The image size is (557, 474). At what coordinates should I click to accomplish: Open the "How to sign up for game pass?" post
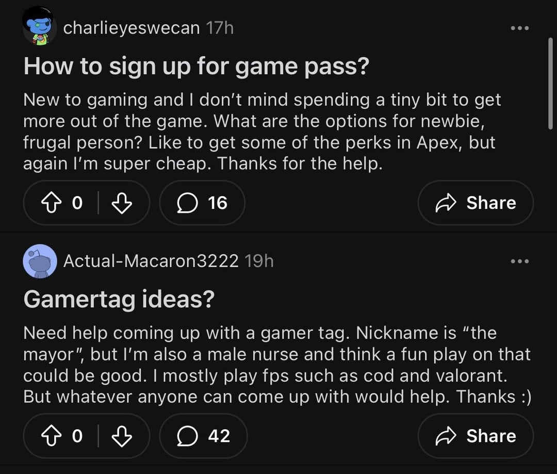click(196, 66)
